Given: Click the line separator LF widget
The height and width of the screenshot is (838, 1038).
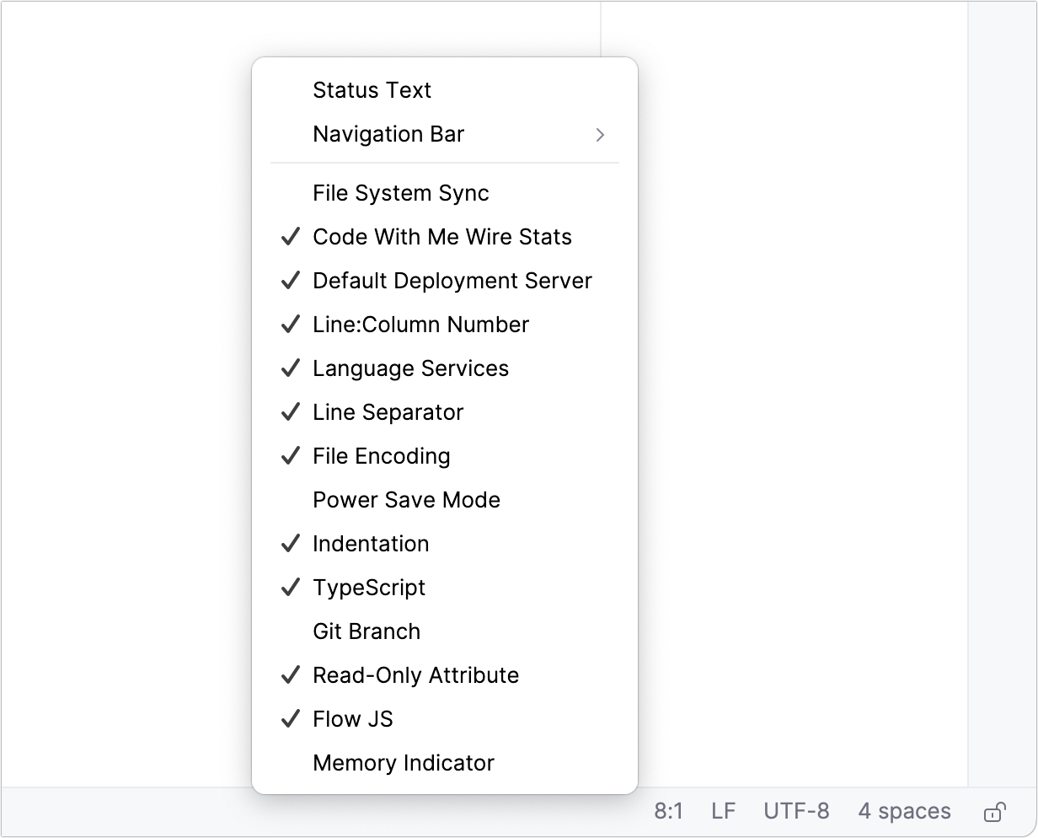Looking at the screenshot, I should 723,810.
